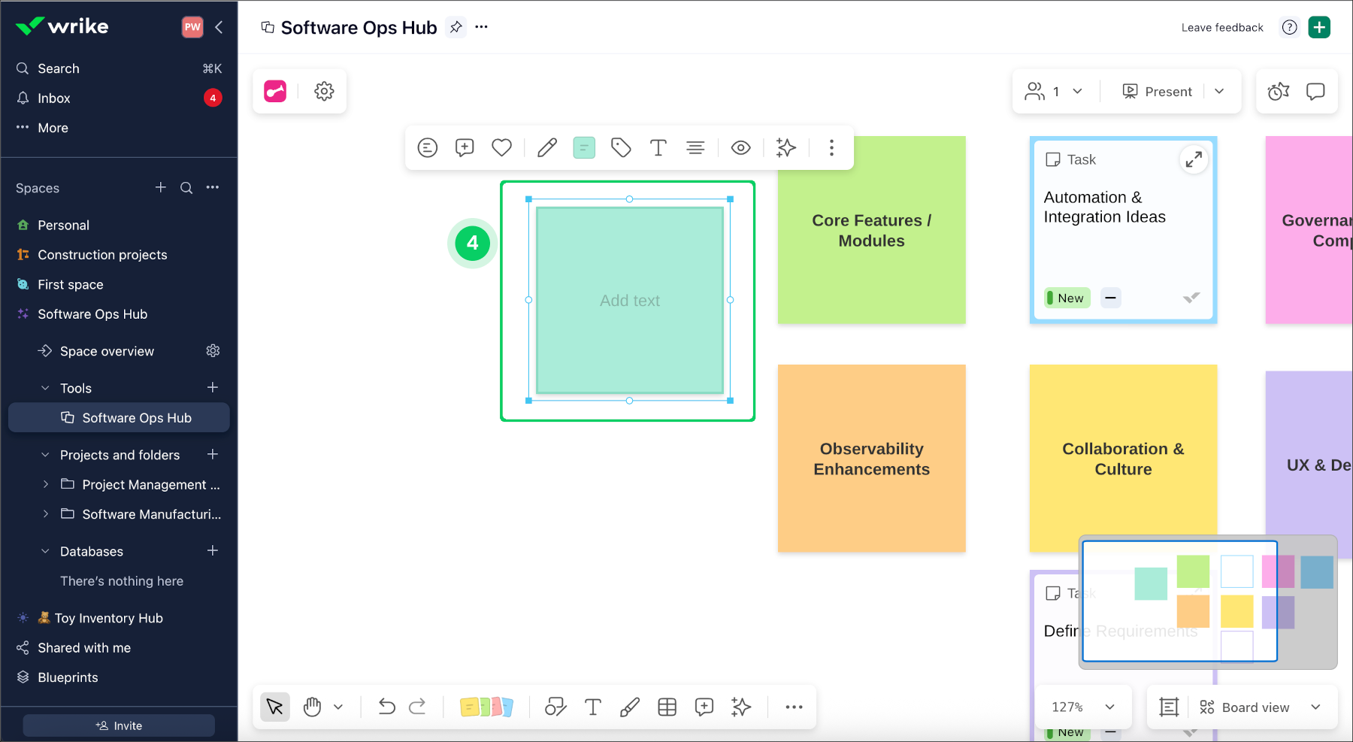Click the sticky note color swatch
This screenshot has width=1353, height=742.
click(584, 147)
